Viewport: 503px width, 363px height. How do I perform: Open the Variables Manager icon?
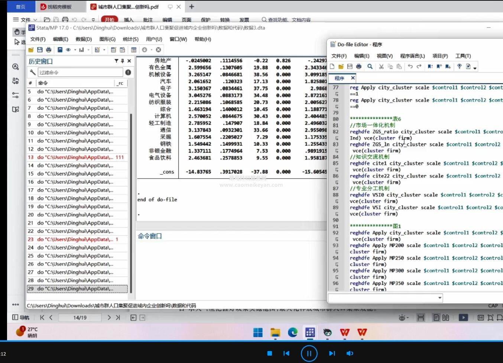coord(134,50)
